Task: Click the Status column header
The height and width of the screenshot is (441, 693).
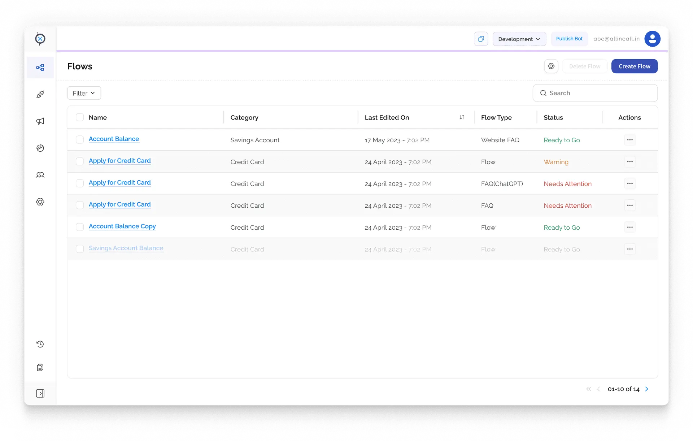Action: pyautogui.click(x=553, y=118)
